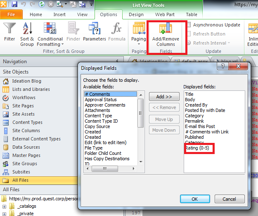Switch to the Insert ribbon tab

[x=59, y=14]
